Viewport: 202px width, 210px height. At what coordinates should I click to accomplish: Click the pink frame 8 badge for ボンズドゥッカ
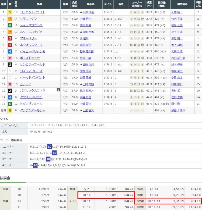click(x=10, y=58)
